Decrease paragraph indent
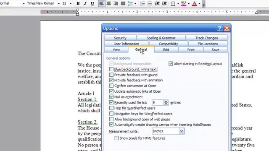Image resolution: width=269 pixels, height=151 pixels. point(157,3)
